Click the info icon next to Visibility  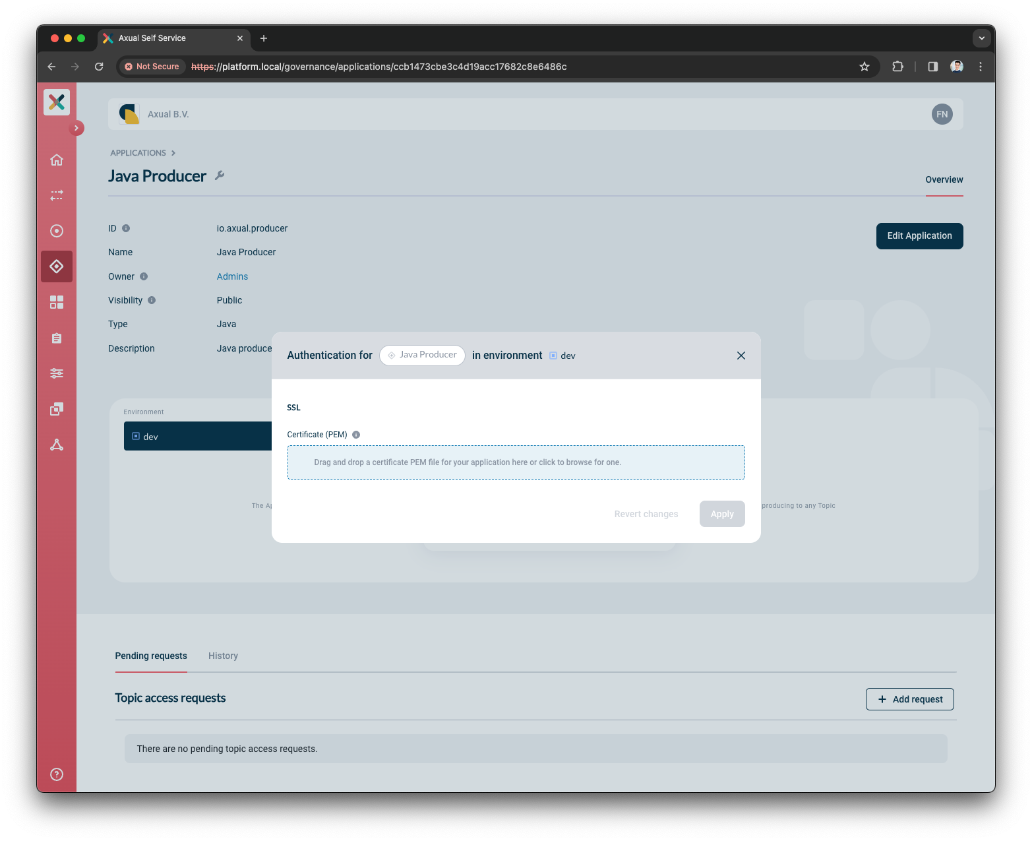point(152,300)
